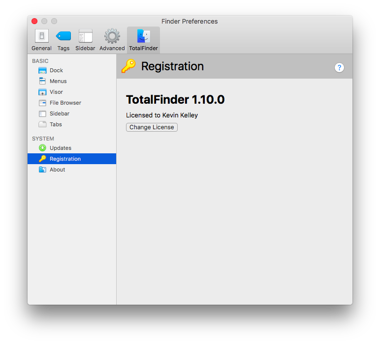Click the File Browser icon in list
380x344 pixels.
click(42, 103)
